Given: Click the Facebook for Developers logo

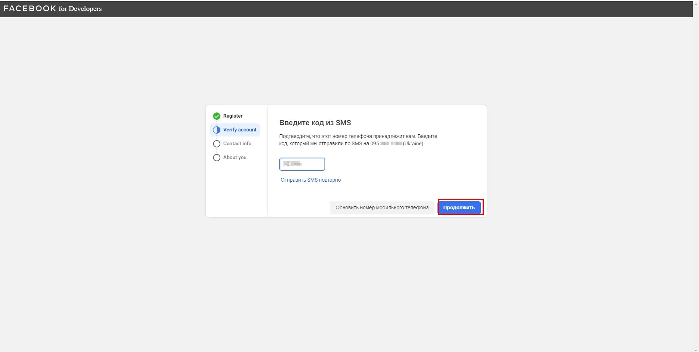Looking at the screenshot, I should (52, 8).
